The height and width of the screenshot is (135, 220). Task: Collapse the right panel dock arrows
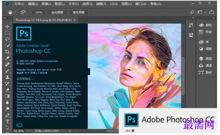(x=213, y=18)
